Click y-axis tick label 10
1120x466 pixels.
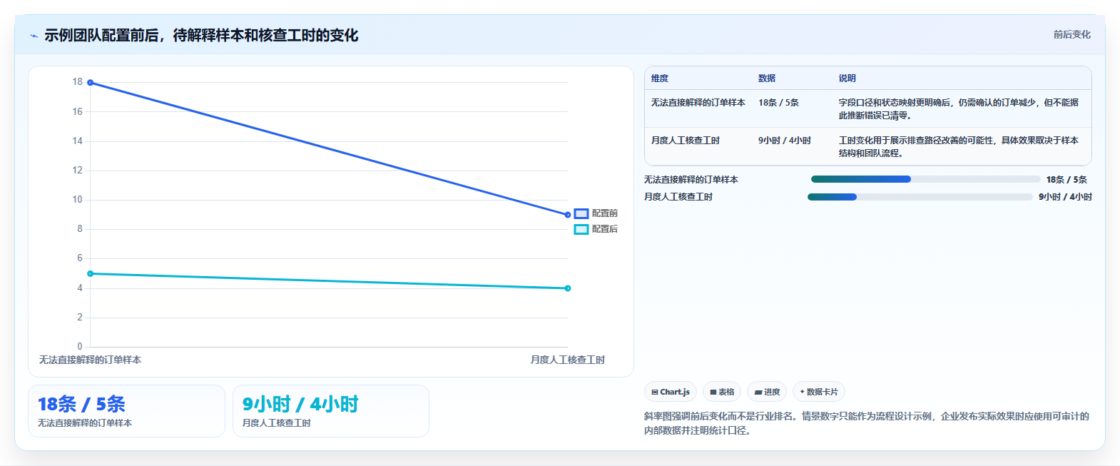click(x=77, y=200)
